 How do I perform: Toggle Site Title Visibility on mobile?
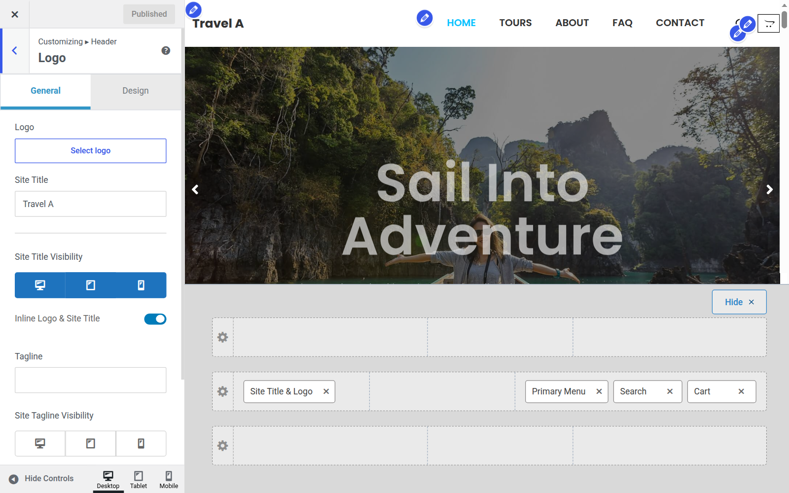[141, 285]
